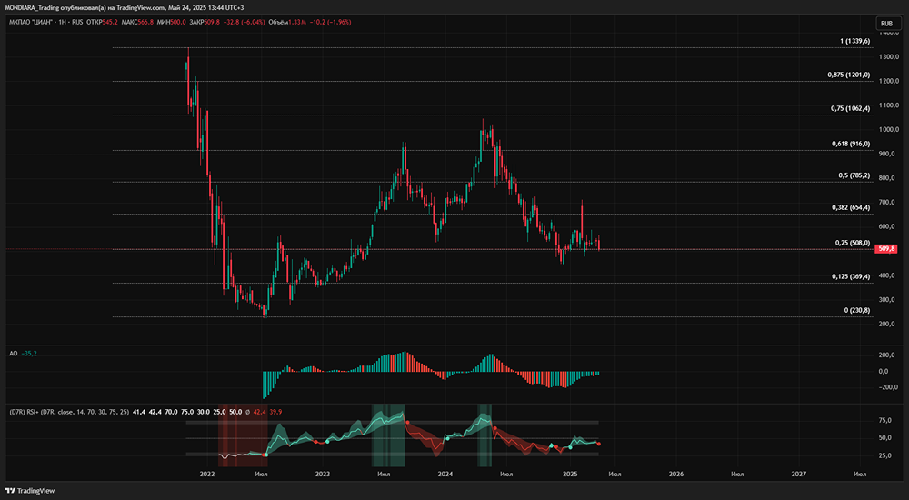Click the AO value −35,2
Viewport: 909px width, 500px height.
29,354
